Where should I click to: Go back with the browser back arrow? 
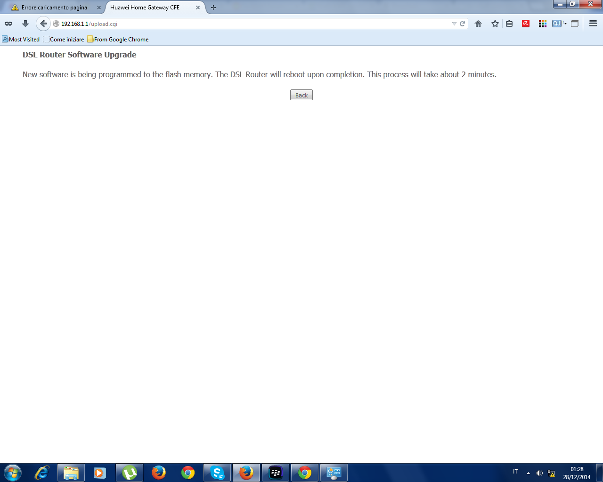[43, 24]
